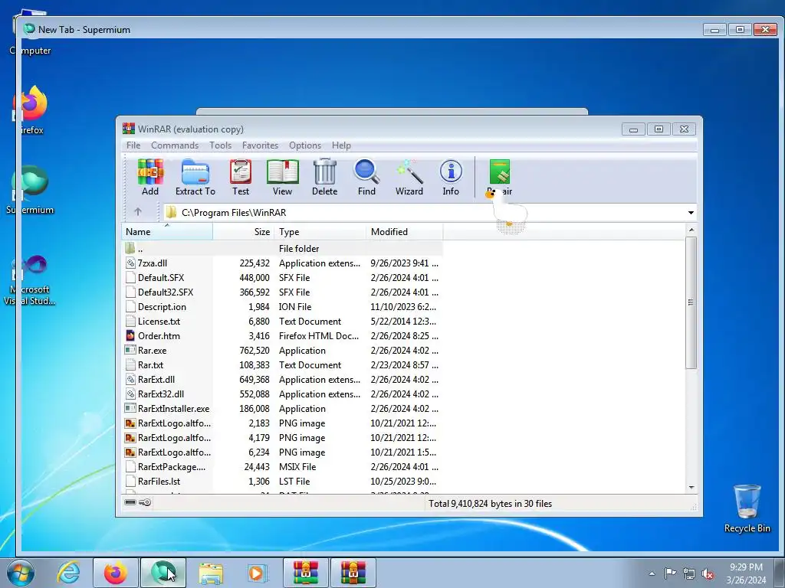Select Default32.SFX file row

tap(282, 292)
